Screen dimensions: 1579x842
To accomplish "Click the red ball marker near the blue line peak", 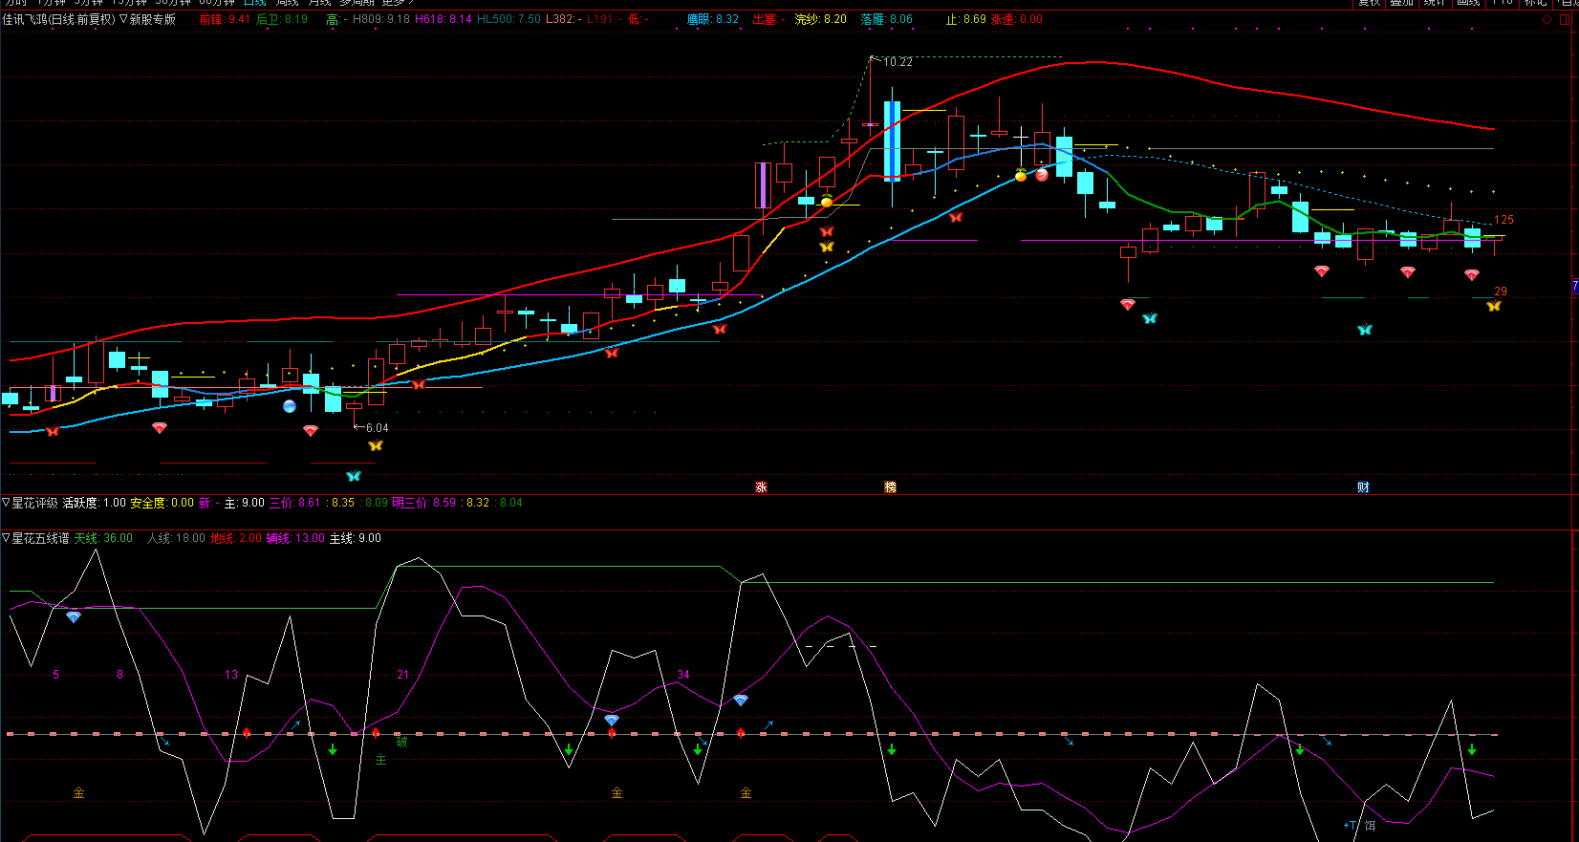I will click(x=1042, y=174).
